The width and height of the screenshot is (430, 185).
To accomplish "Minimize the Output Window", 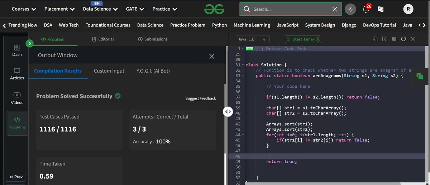I will pos(201,58).
